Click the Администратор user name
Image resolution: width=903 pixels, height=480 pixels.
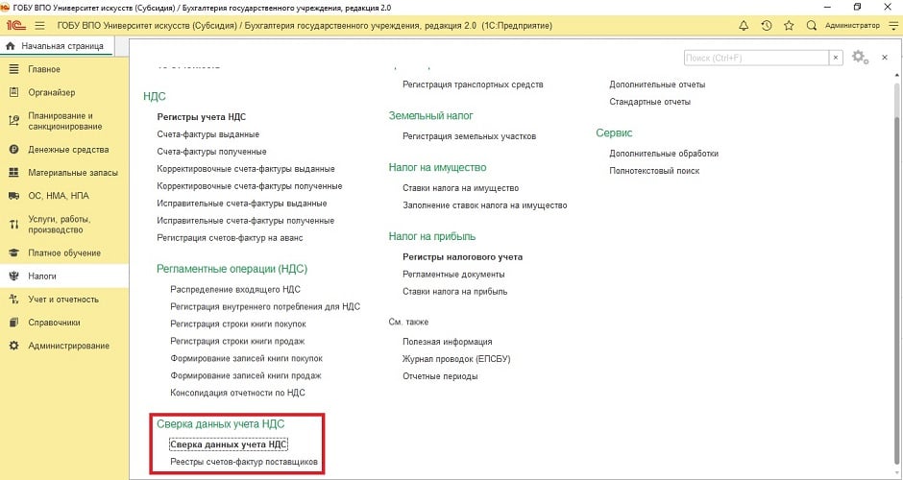point(851,26)
